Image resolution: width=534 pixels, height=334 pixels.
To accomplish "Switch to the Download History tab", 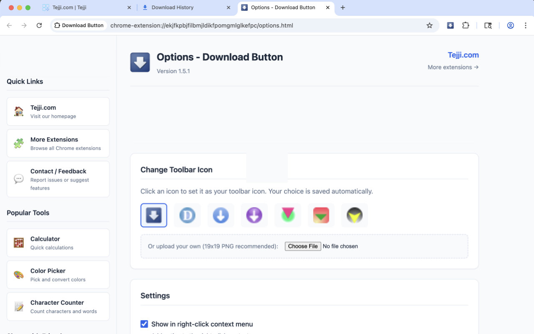I will click(179, 7).
